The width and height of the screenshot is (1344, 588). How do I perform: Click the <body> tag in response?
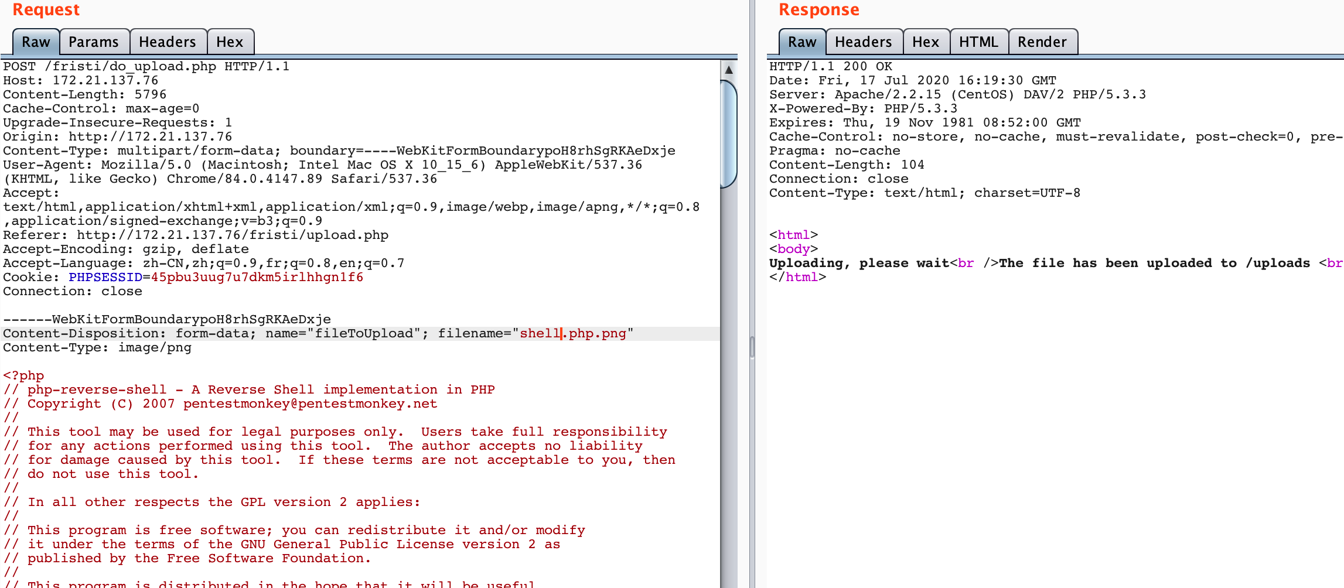coord(794,249)
